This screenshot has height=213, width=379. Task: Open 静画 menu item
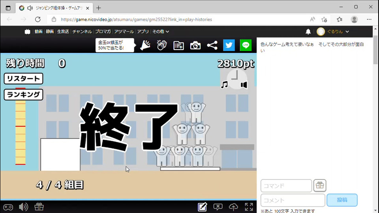point(50,32)
